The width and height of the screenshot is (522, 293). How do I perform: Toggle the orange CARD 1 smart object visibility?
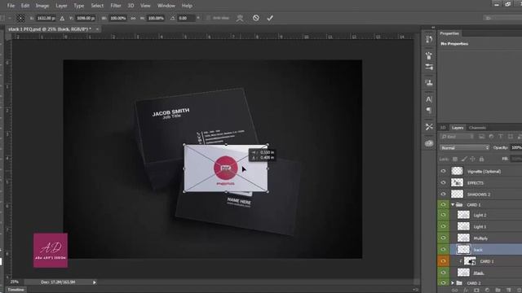(x=443, y=261)
